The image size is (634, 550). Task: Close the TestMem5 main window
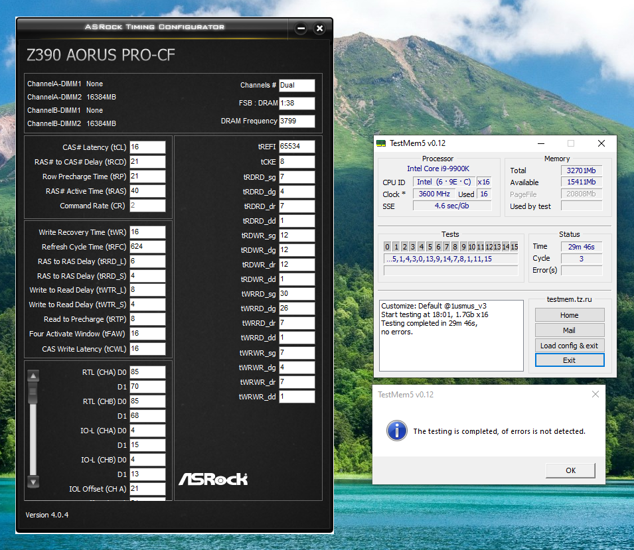[x=601, y=143]
